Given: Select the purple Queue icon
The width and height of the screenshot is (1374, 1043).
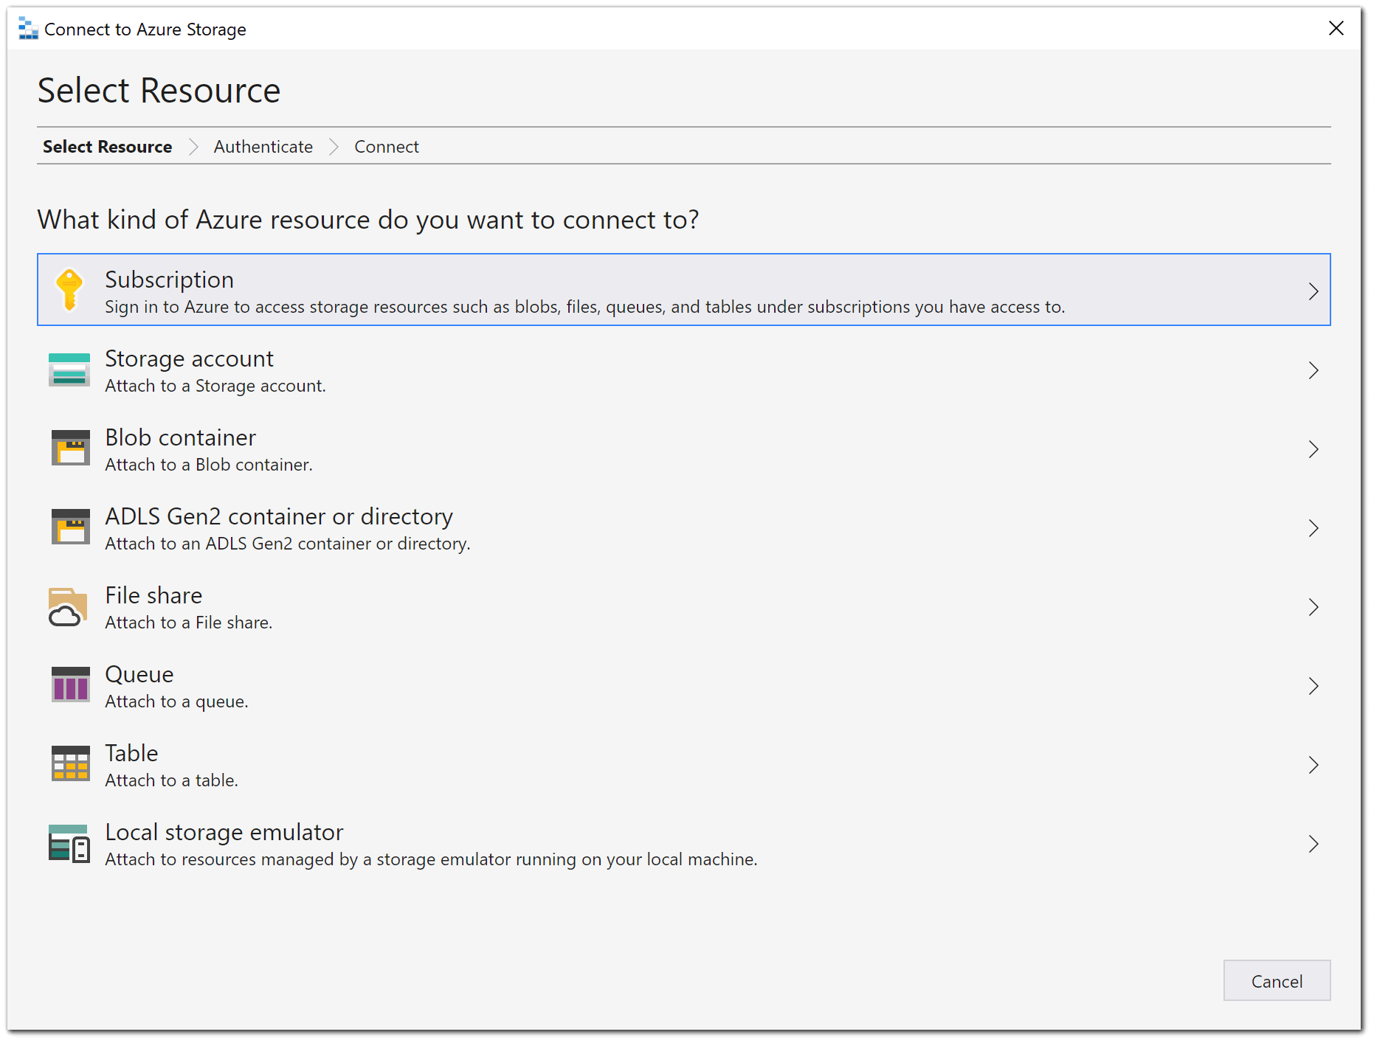Looking at the screenshot, I should pyautogui.click(x=69, y=685).
